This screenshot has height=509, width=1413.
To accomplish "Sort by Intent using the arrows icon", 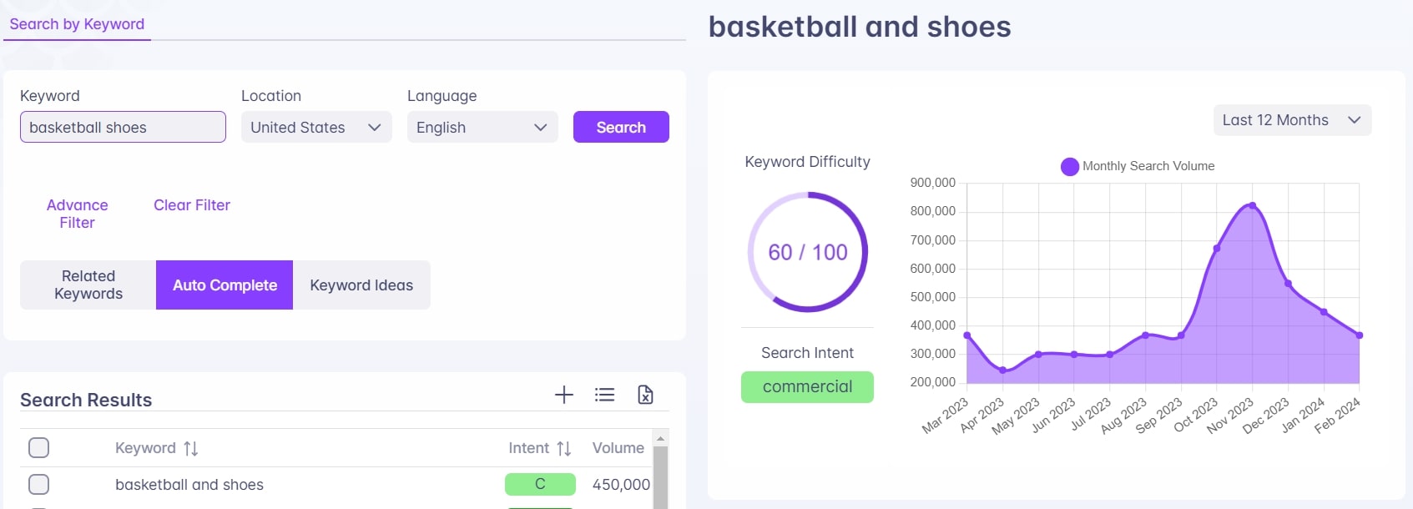I will point(564,449).
